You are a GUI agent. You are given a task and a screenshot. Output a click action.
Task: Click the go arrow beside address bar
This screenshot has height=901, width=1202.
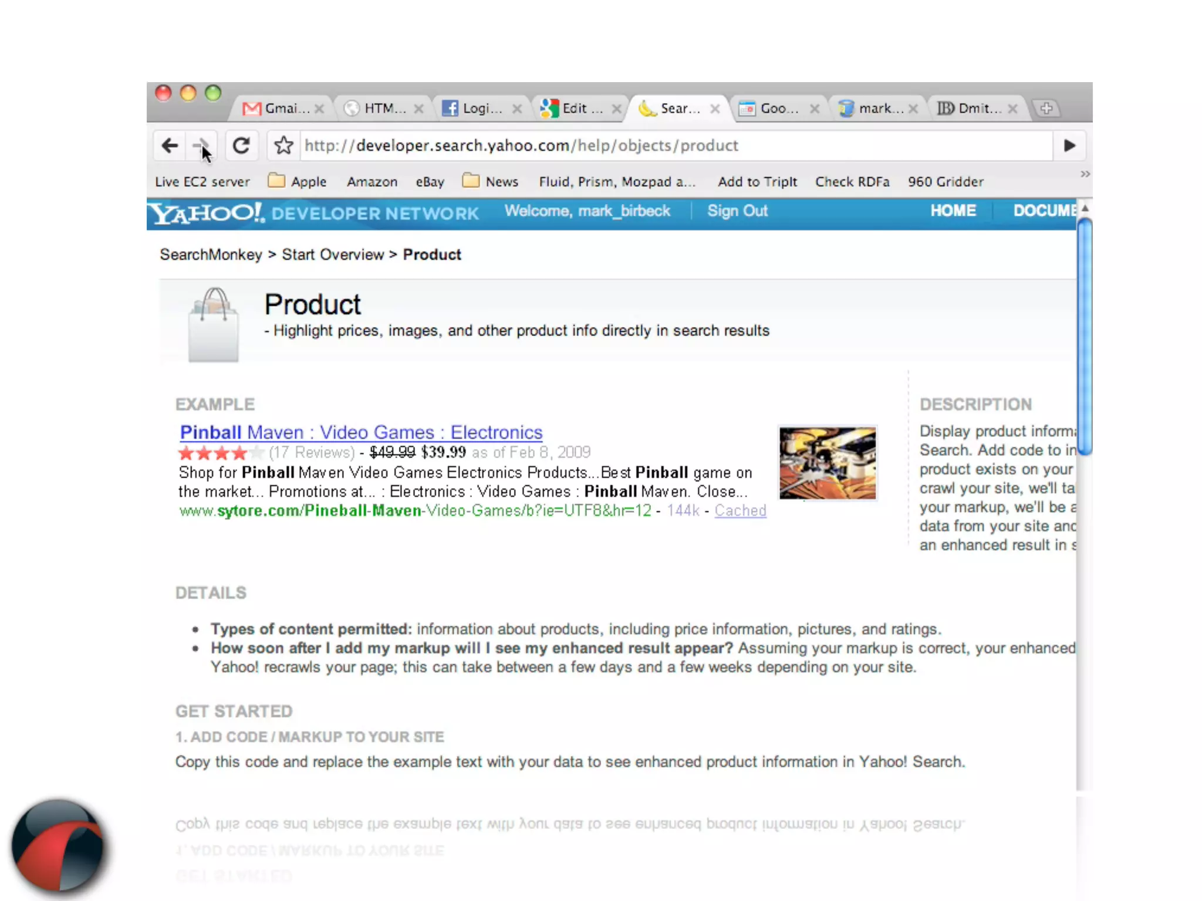[x=1069, y=145]
